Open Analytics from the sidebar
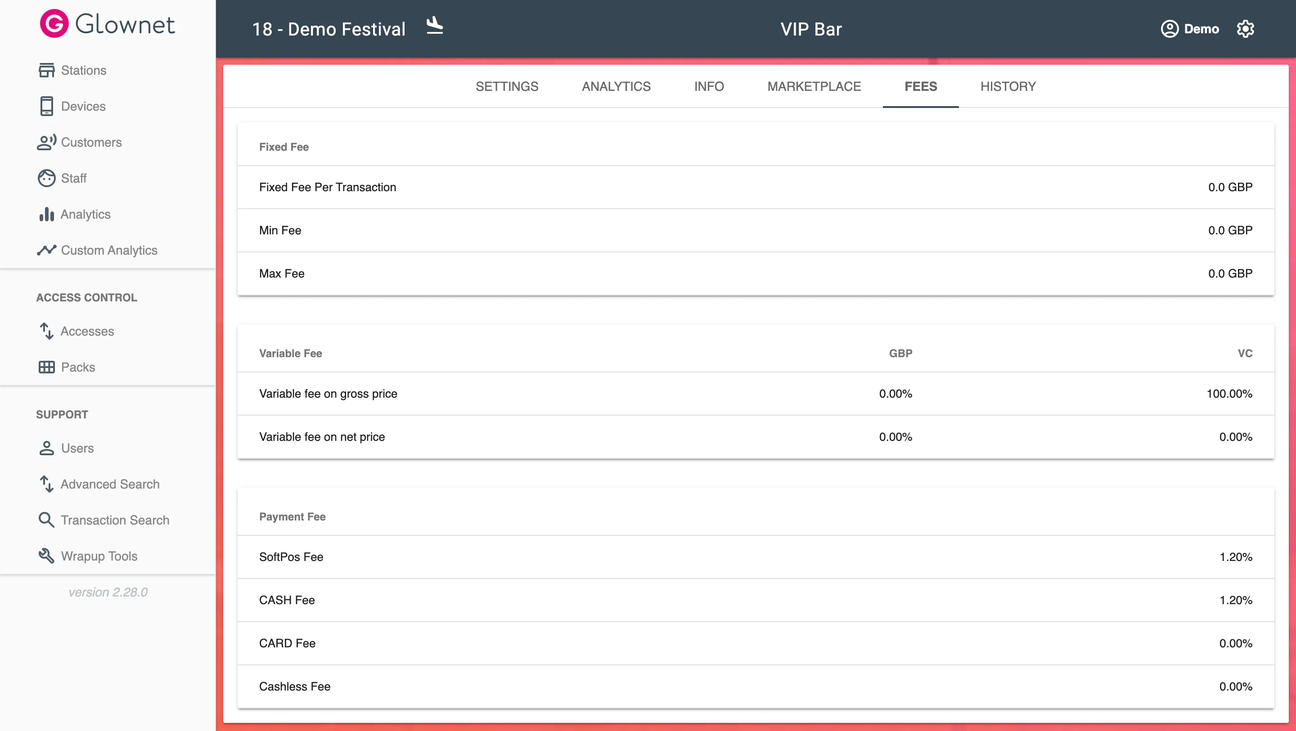 click(x=85, y=214)
